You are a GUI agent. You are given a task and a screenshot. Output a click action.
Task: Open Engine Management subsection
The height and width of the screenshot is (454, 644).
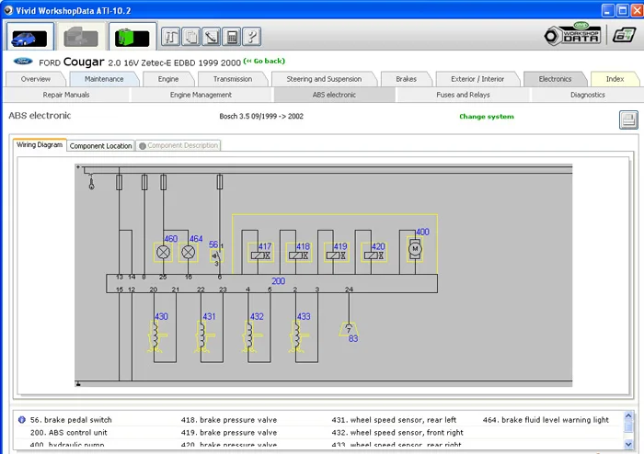pyautogui.click(x=201, y=95)
